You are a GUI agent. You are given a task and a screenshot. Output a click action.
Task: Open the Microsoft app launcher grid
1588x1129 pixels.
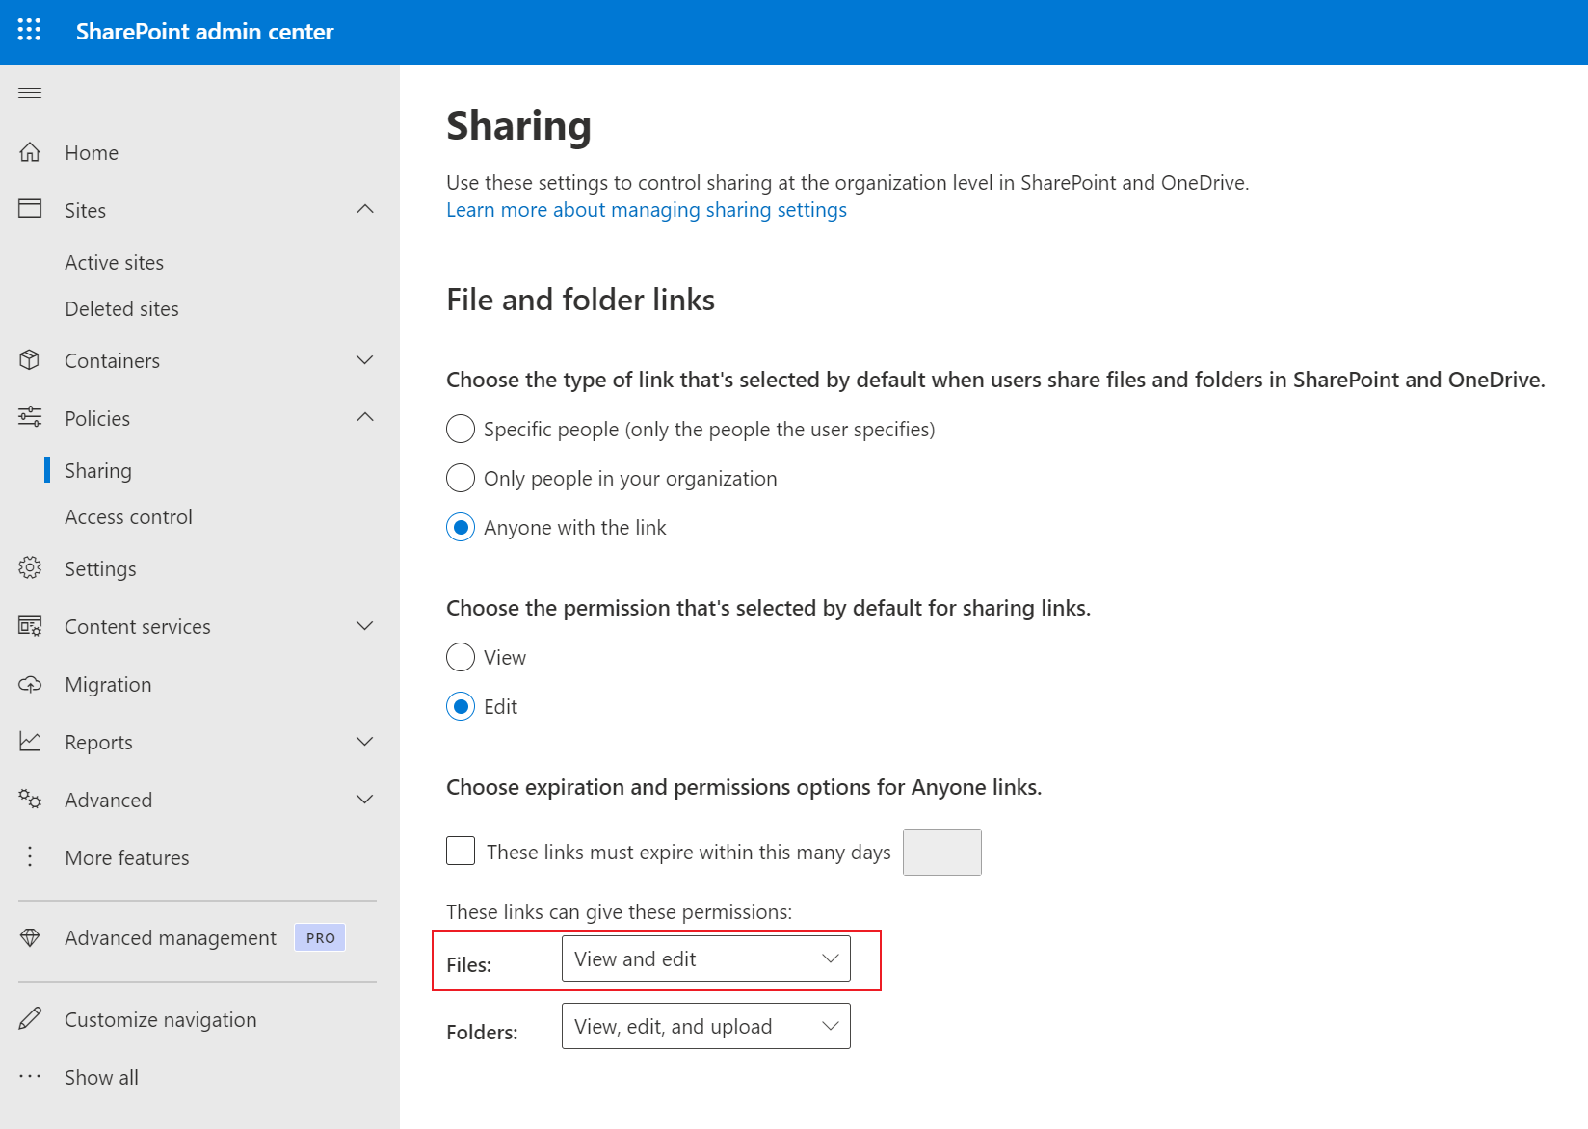click(x=29, y=30)
